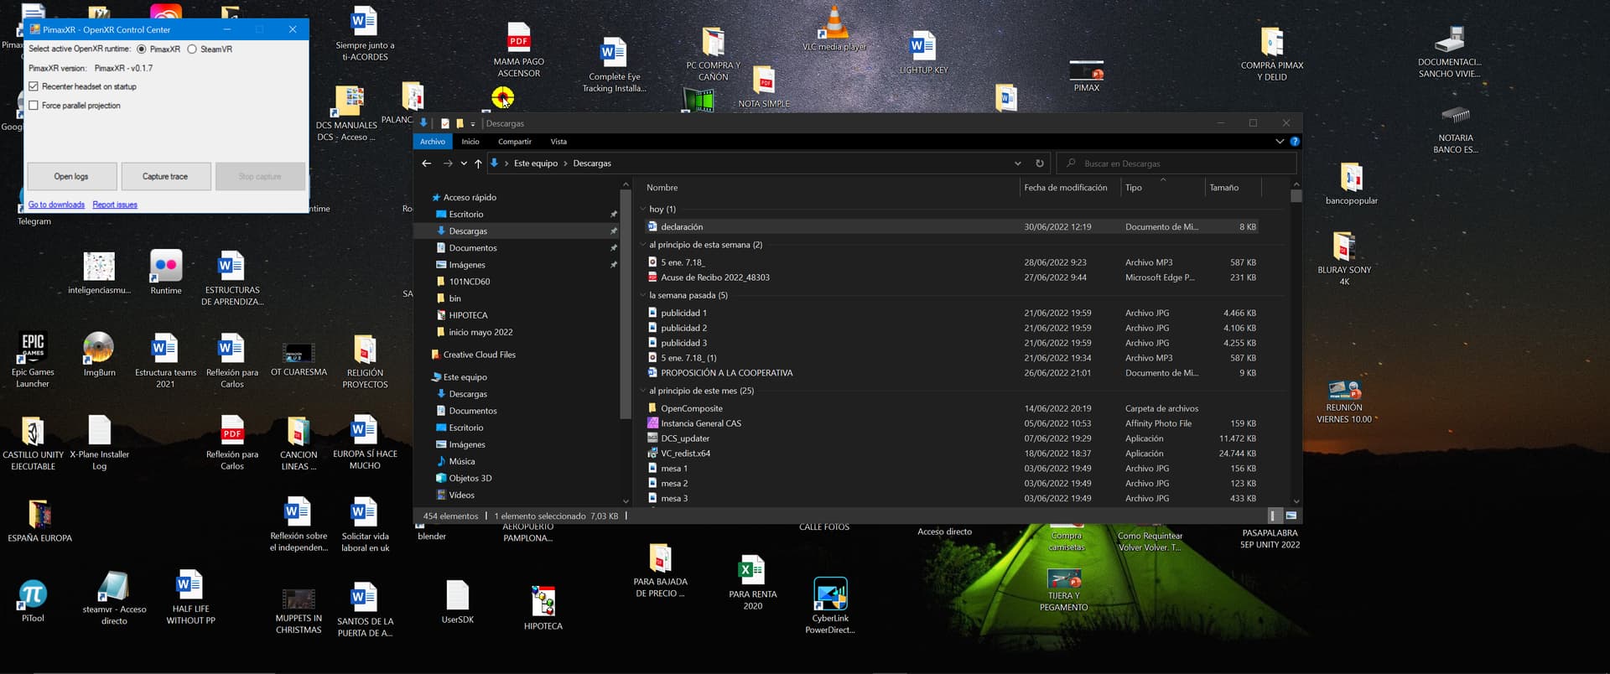Image resolution: width=1610 pixels, height=674 pixels.
Task: Select the PimaxXR runtime radio button
Action: (x=142, y=49)
